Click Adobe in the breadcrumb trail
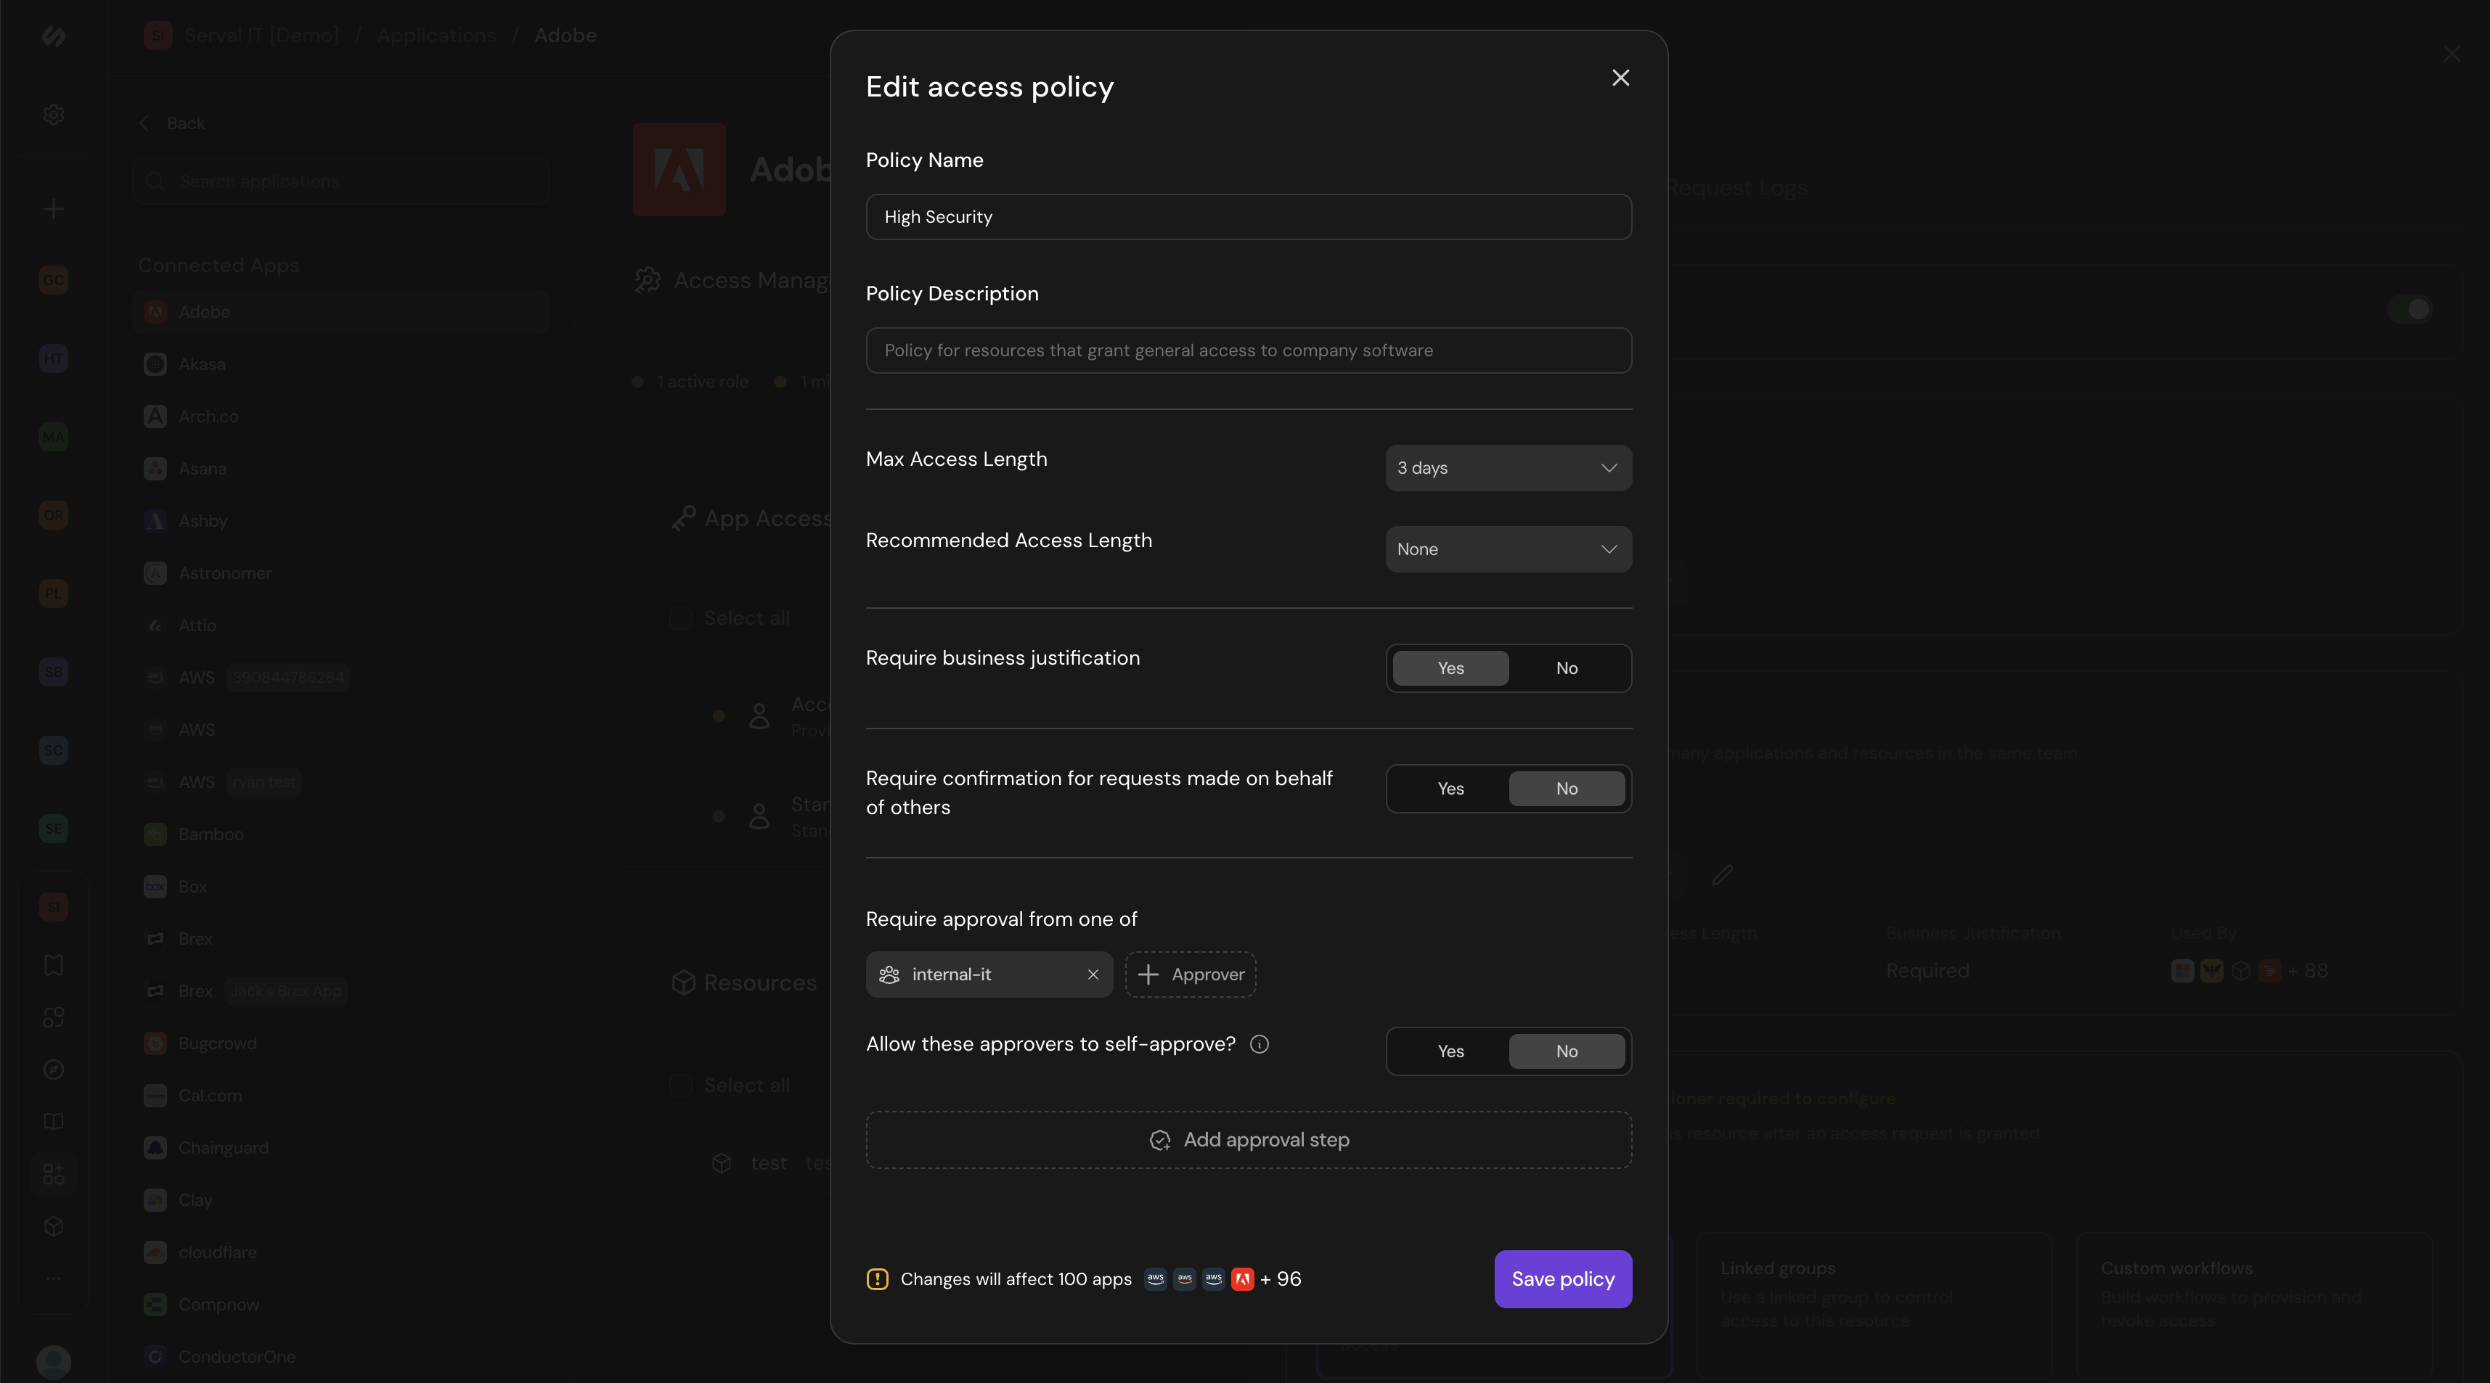 (x=565, y=35)
